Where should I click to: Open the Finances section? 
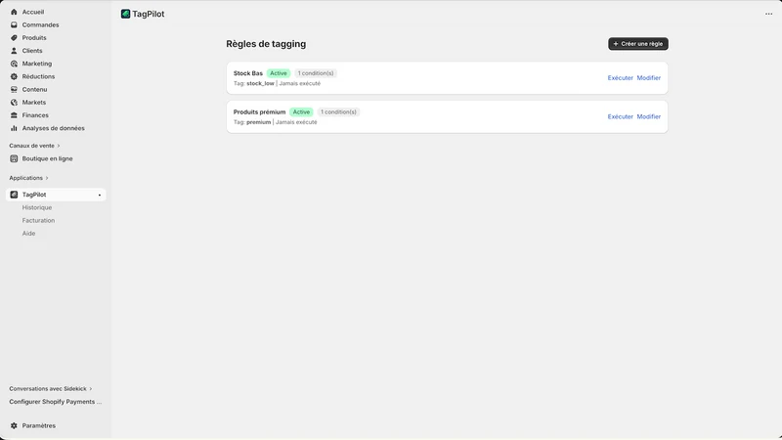pyautogui.click(x=35, y=115)
